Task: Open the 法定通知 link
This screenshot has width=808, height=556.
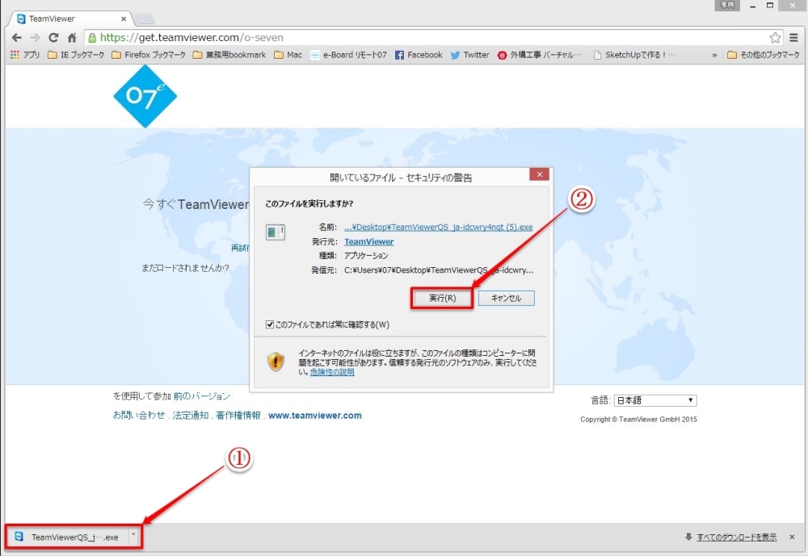Action: coord(191,416)
